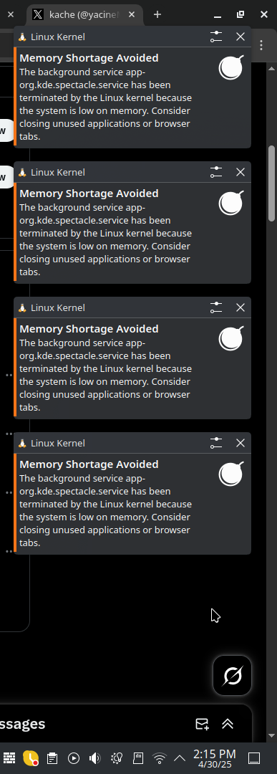Open the Wi-Fi network tray icon
The image size is (277, 774).
coord(159,758)
